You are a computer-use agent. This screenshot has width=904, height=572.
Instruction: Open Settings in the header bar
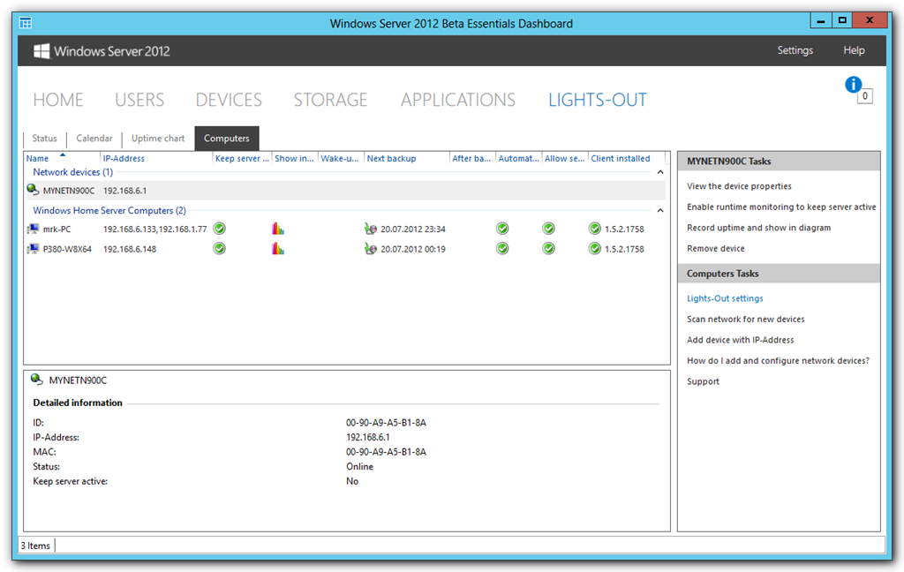(795, 50)
